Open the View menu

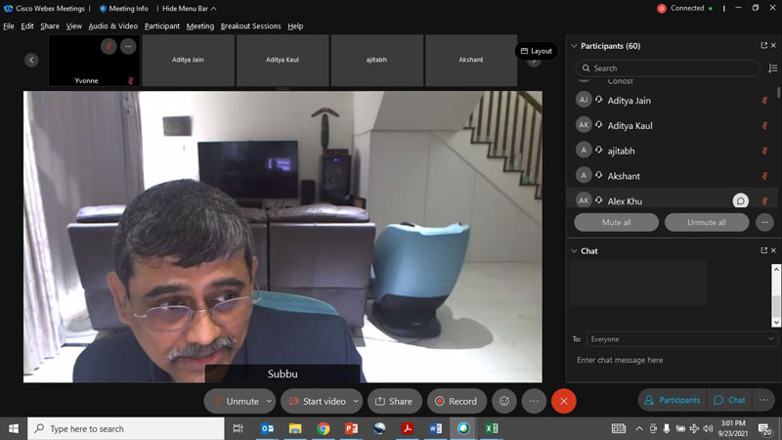(x=74, y=26)
